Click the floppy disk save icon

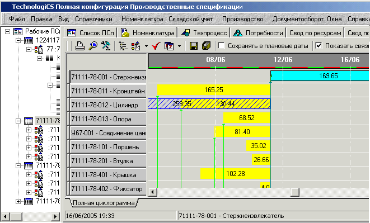point(194,46)
